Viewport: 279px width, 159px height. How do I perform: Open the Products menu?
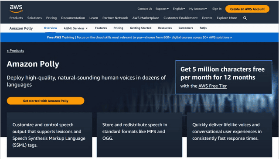(x=16, y=18)
